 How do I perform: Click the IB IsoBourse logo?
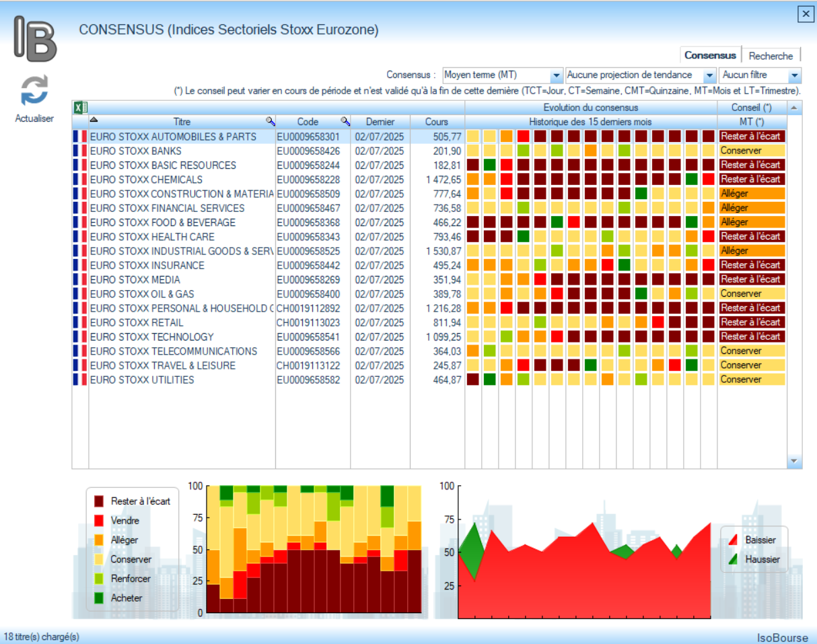coord(36,38)
